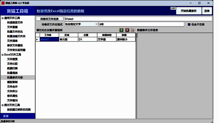Open 文件概况 tool

pos(12,100)
